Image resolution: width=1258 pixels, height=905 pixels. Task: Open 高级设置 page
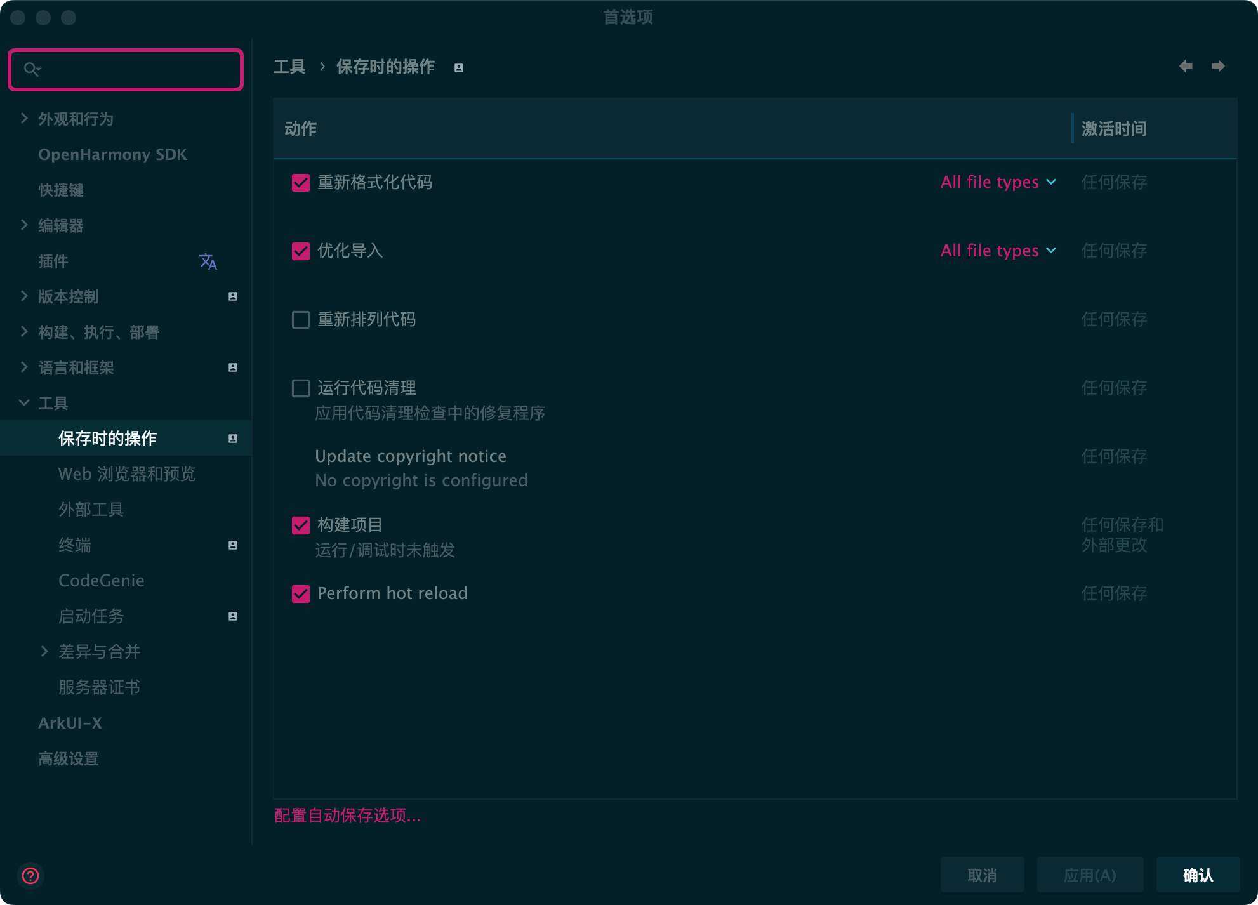[x=69, y=758]
